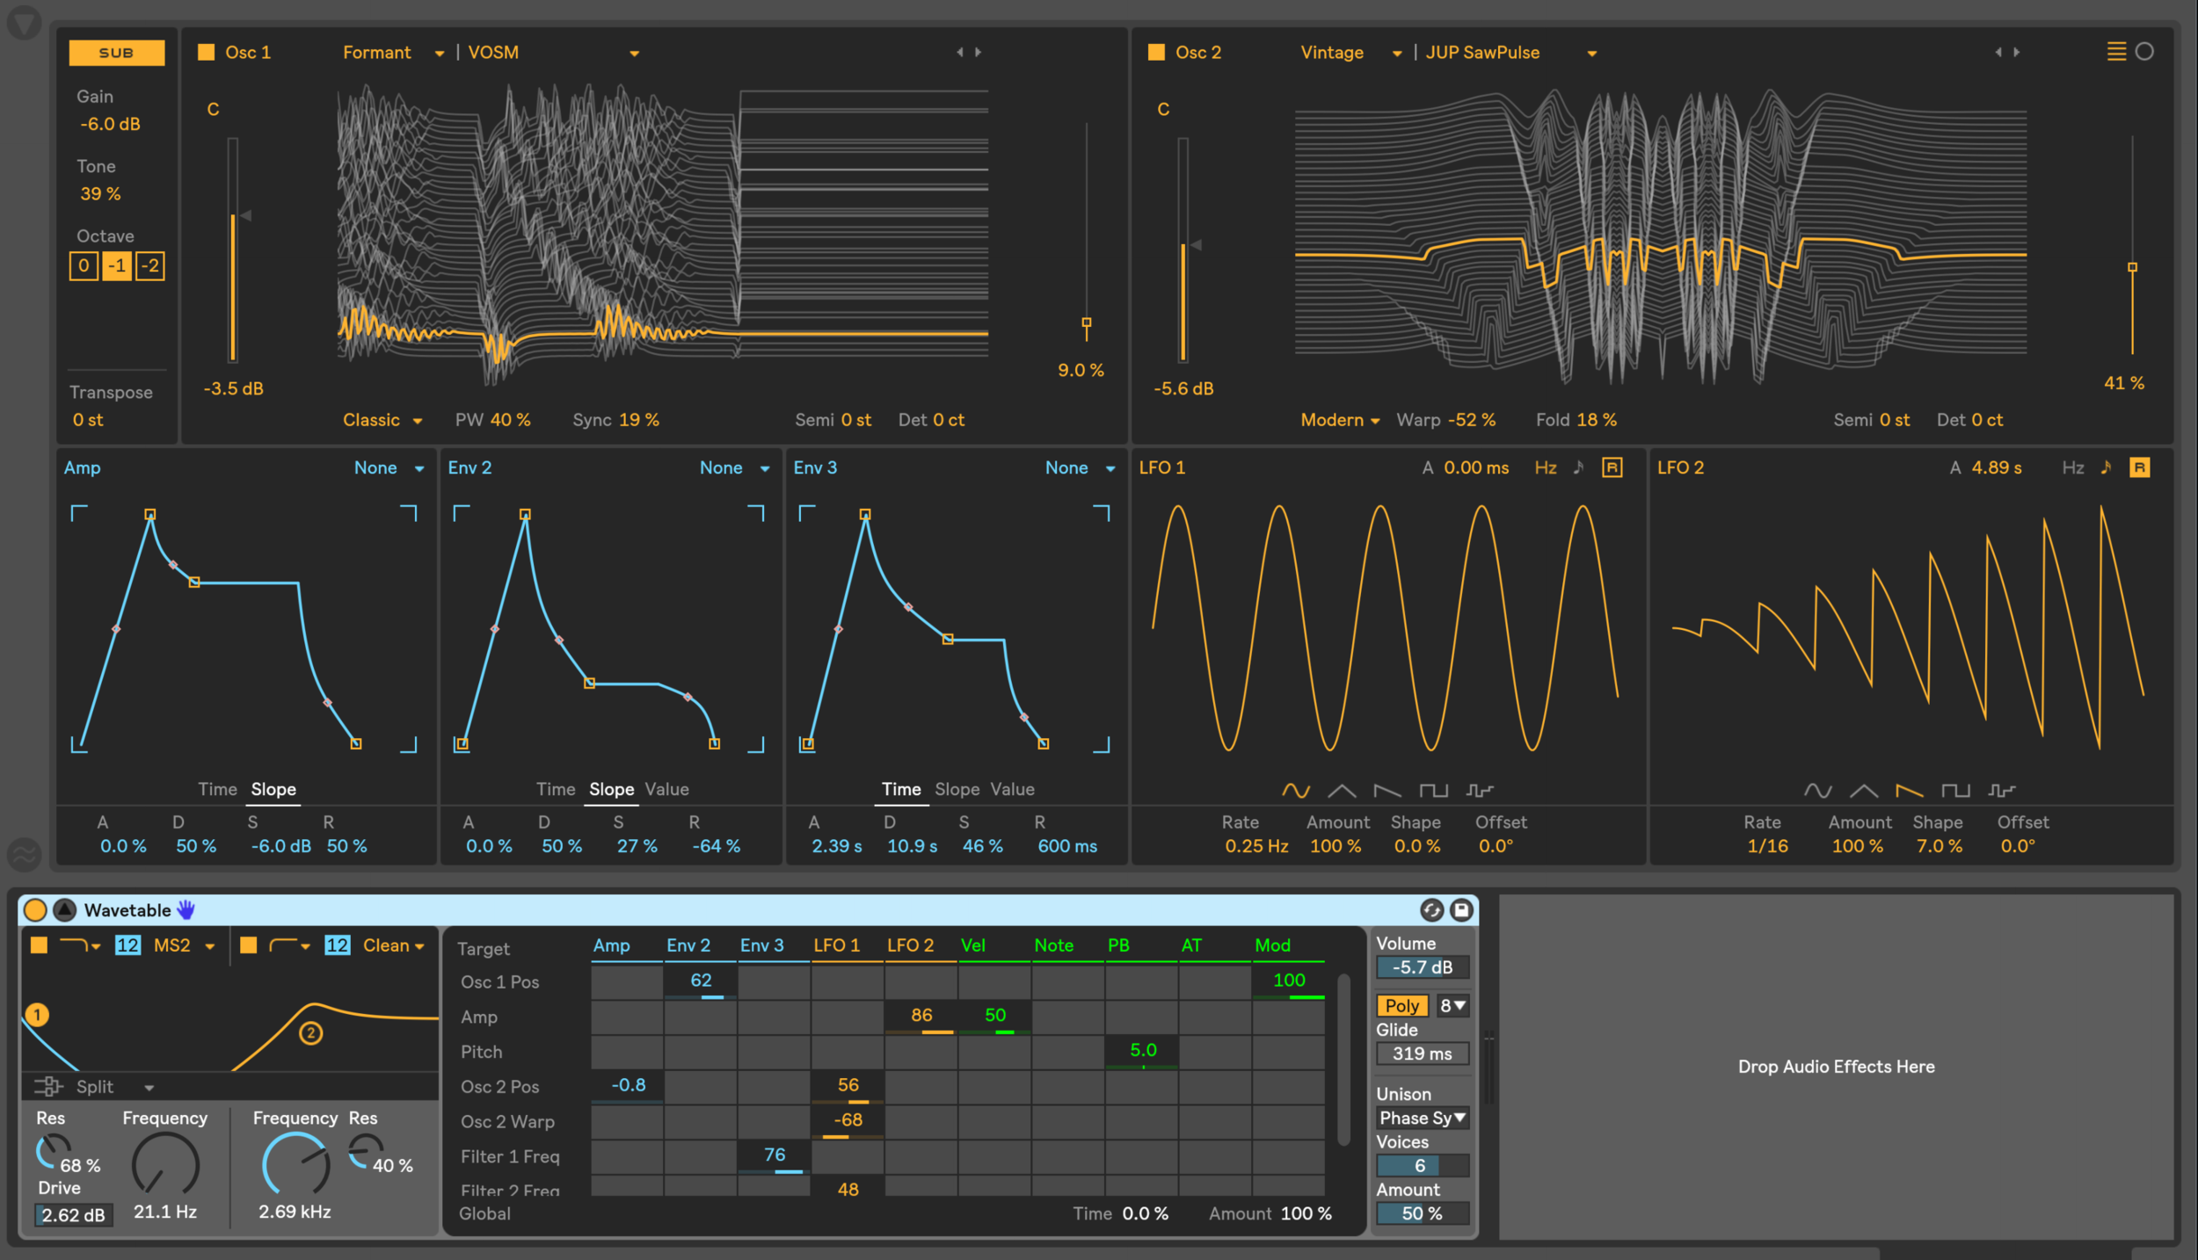
Task: Expand the Unison mode Phase Sync dropdown
Action: 1422,1118
